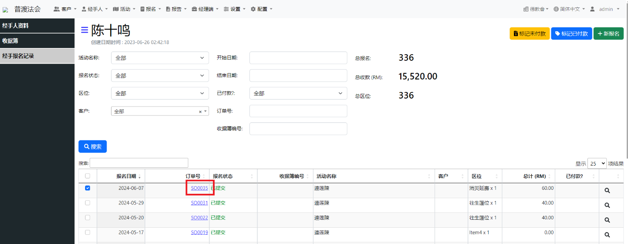This screenshot has width=628, height=244.
Task: Open the 客户 menu in top navbar
Action: click(x=65, y=9)
